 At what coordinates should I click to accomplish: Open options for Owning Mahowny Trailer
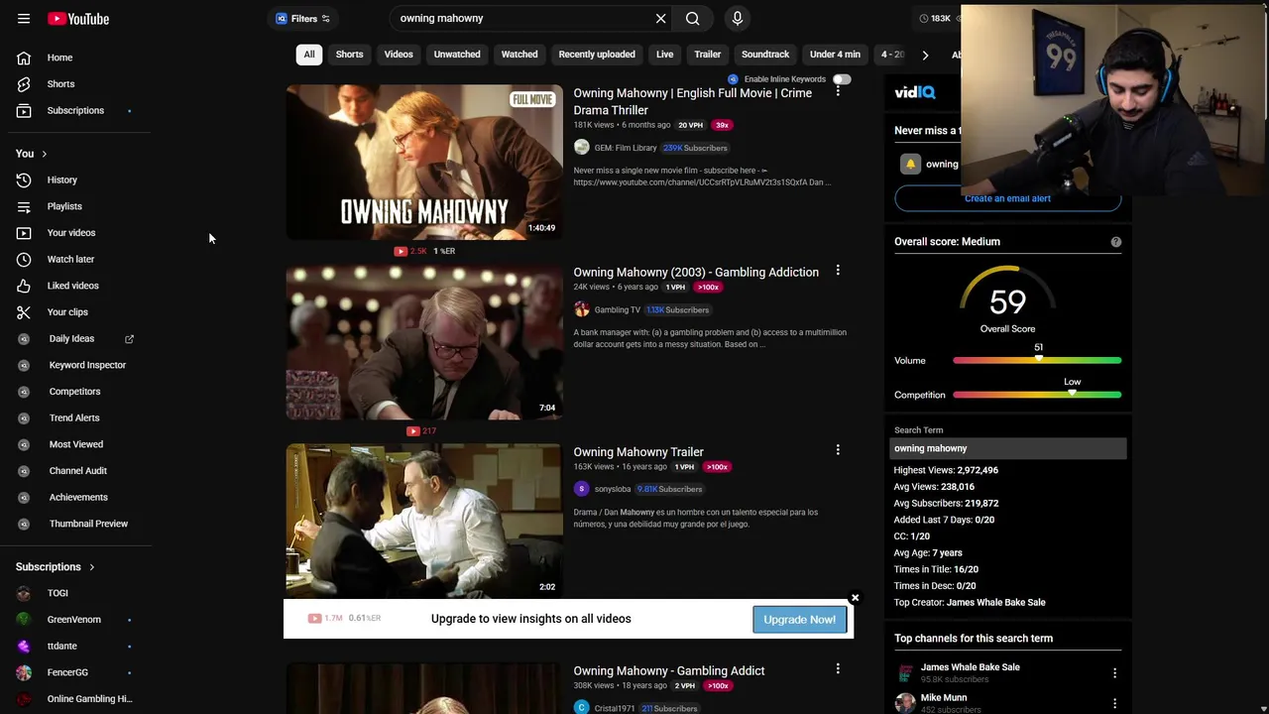(838, 450)
